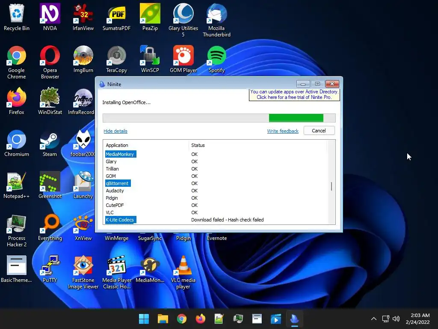Select the IrfanView desktop shortcut
Viewport: 438px width, 329px height.
83,17
